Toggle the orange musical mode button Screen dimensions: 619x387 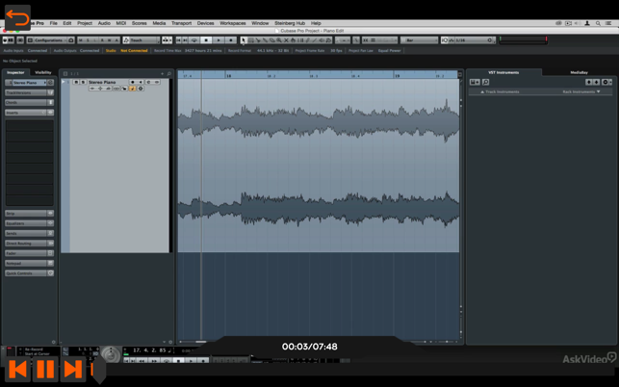(132, 89)
